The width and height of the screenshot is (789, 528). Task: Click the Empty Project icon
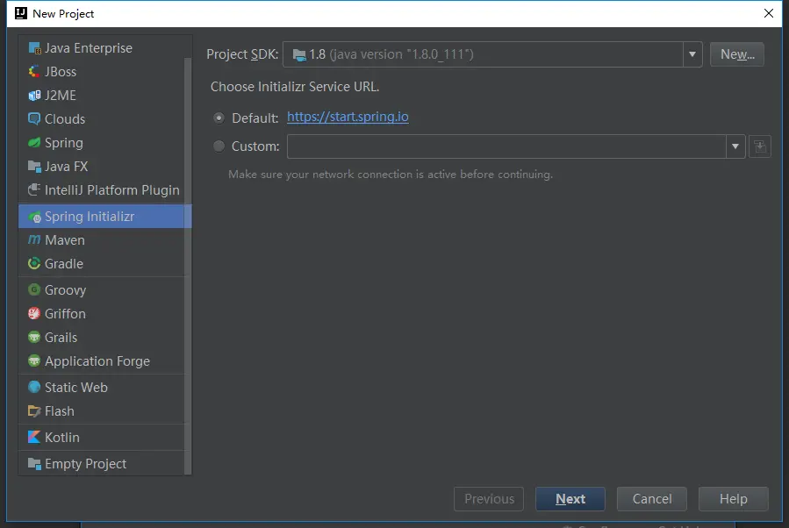coord(34,464)
